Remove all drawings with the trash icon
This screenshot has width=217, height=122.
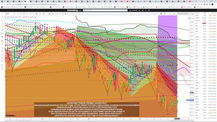tap(2, 68)
